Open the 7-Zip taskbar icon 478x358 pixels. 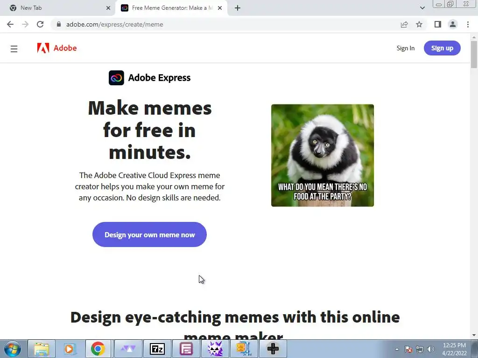click(157, 349)
